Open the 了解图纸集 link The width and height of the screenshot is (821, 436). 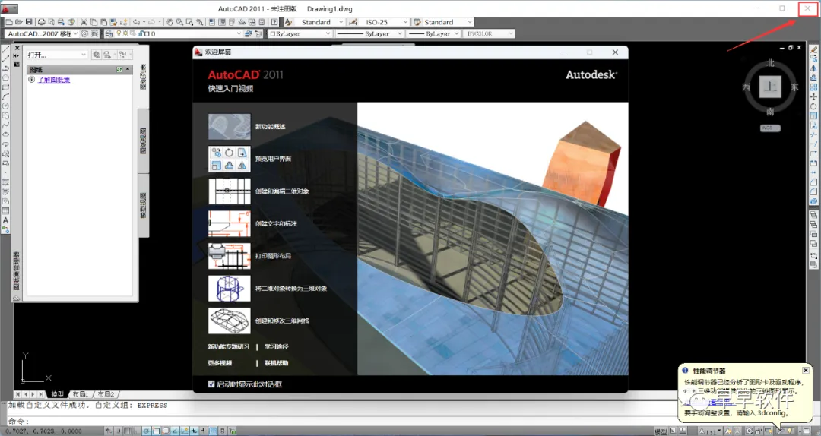click(x=53, y=80)
